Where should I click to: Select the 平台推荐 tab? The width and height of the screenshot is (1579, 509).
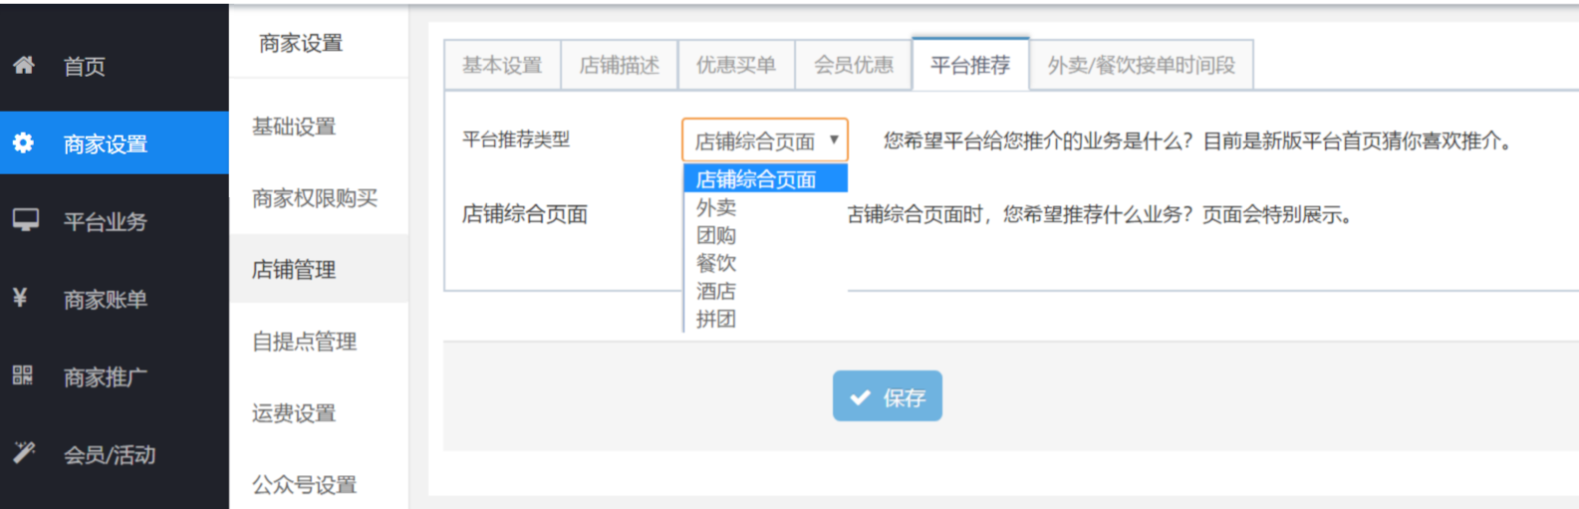tap(970, 66)
